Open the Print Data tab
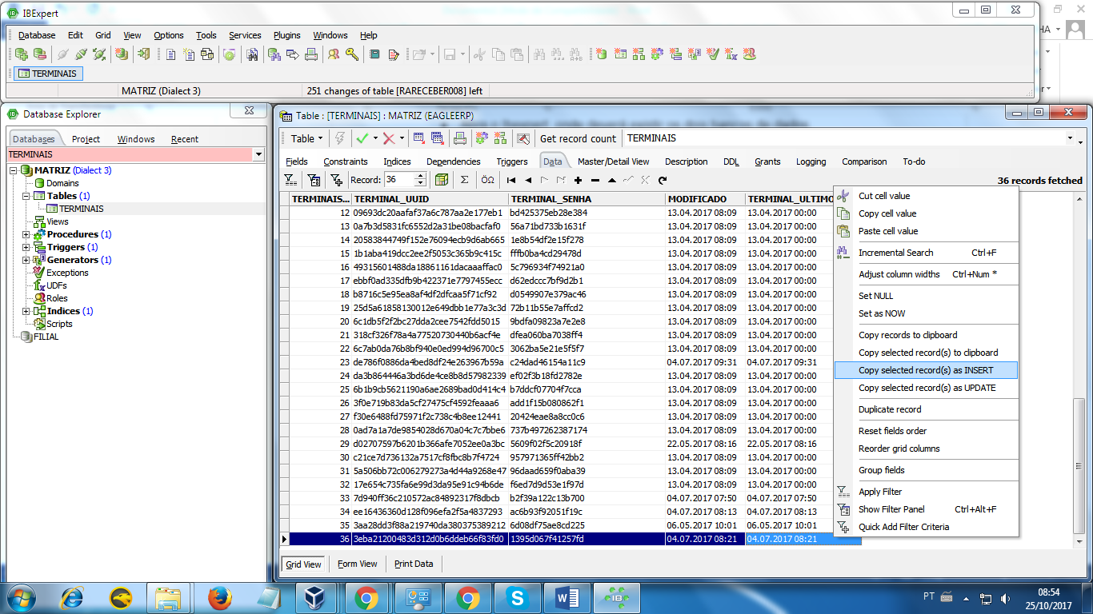 click(414, 564)
